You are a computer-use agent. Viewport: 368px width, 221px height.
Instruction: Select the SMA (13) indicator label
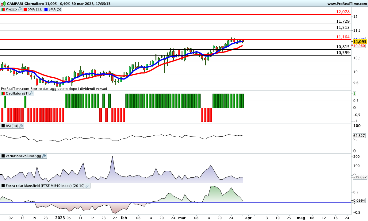point(35,10)
